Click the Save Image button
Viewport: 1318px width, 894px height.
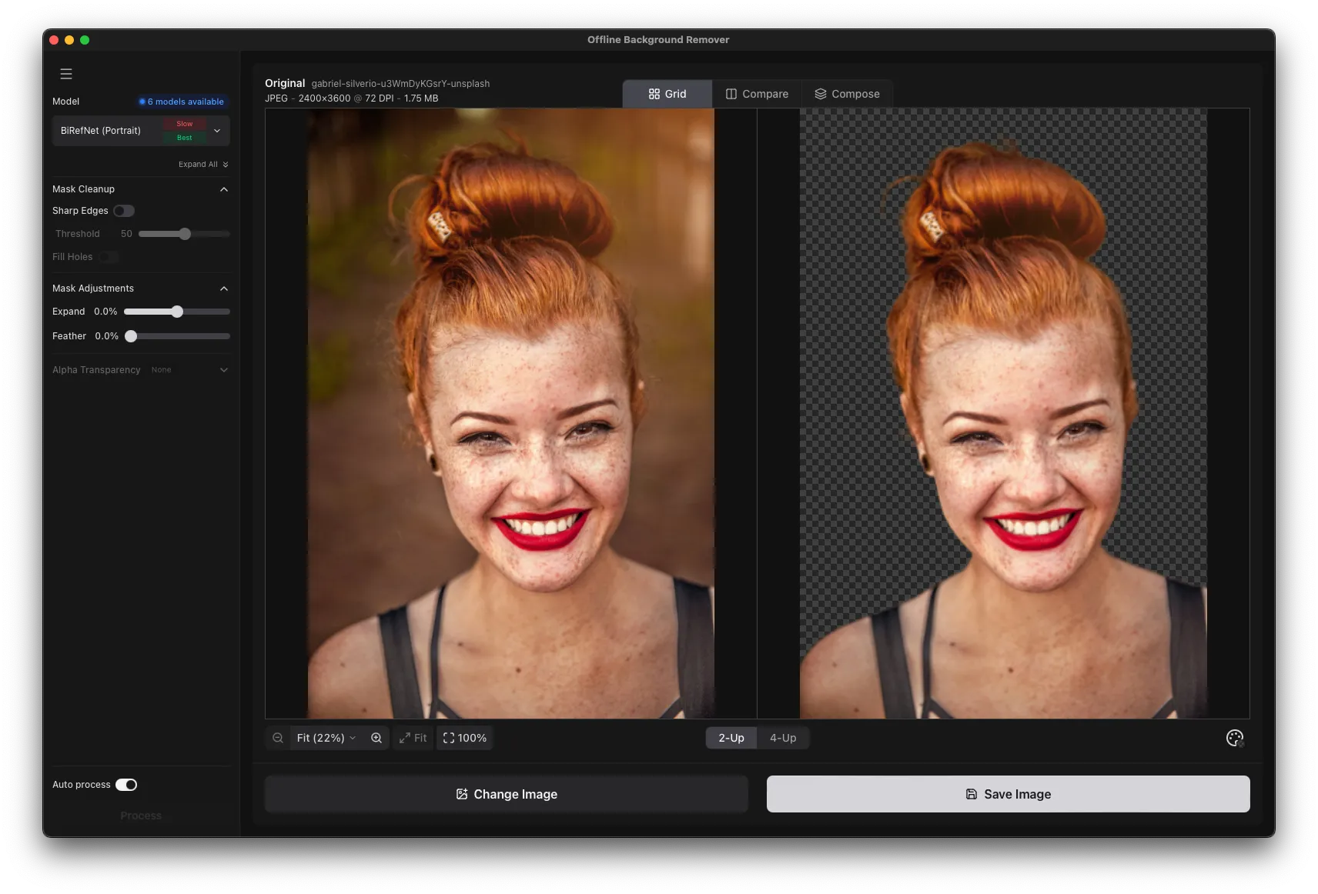pyautogui.click(x=1007, y=793)
